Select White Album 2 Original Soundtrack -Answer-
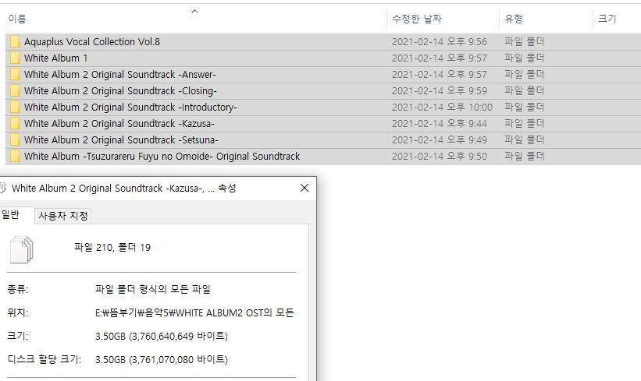641x381 pixels. coord(119,74)
